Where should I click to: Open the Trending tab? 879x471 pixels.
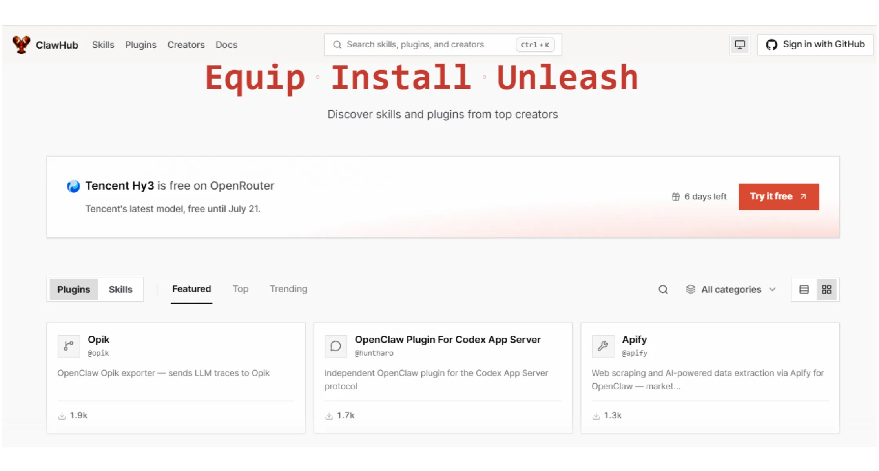click(288, 289)
